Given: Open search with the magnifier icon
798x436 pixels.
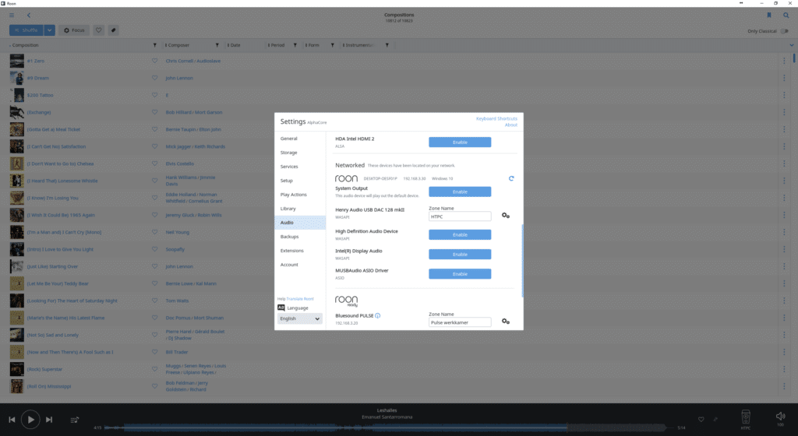Looking at the screenshot, I should [786, 16].
